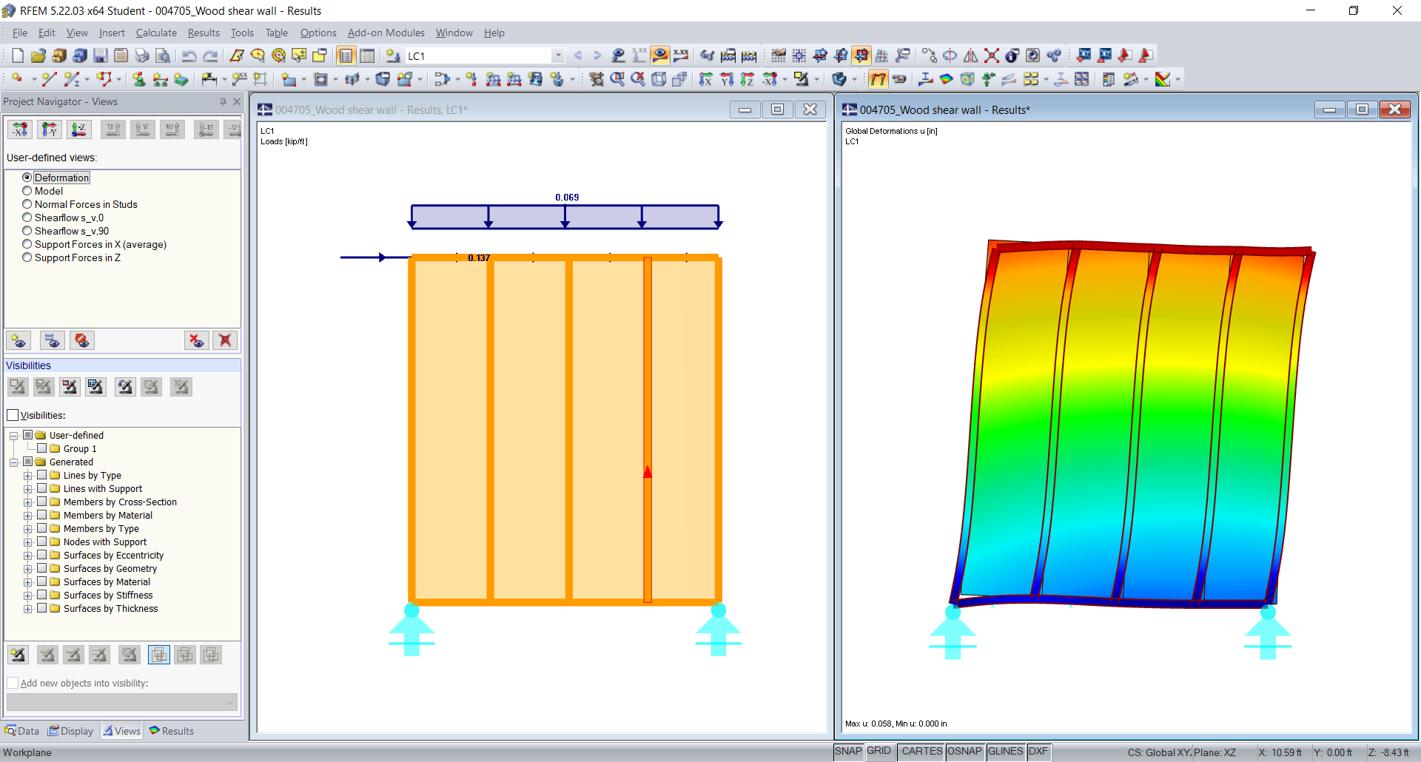The height and width of the screenshot is (762, 1421).
Task: Pin the Project Navigator panel
Action: [223, 101]
